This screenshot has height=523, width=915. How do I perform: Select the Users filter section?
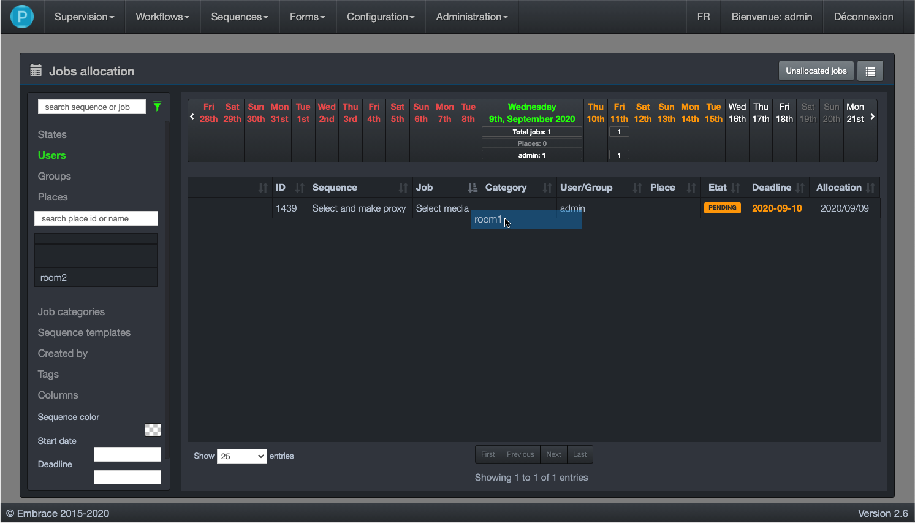pos(51,155)
